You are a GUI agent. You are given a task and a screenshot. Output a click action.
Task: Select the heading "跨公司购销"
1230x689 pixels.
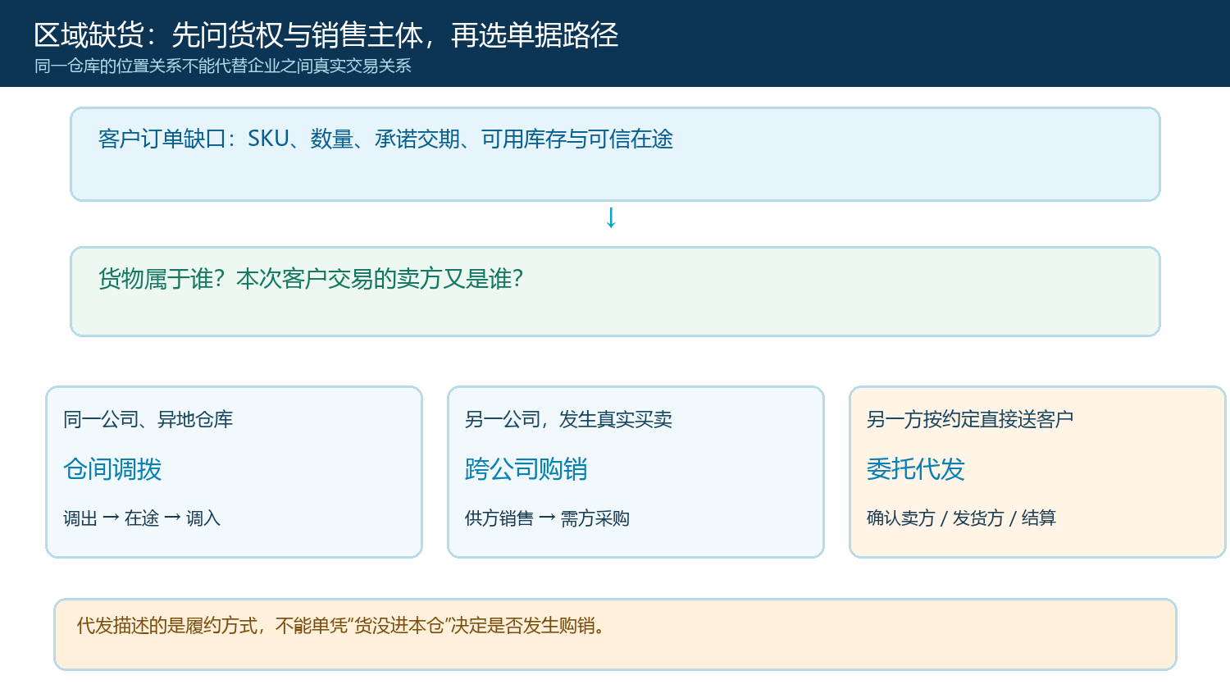[526, 469]
